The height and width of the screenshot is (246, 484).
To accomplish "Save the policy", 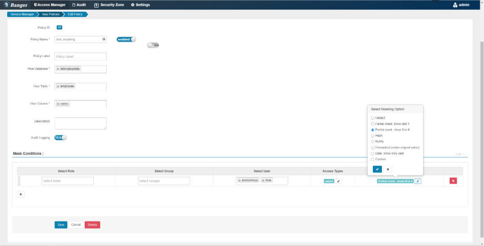I will click(61, 224).
